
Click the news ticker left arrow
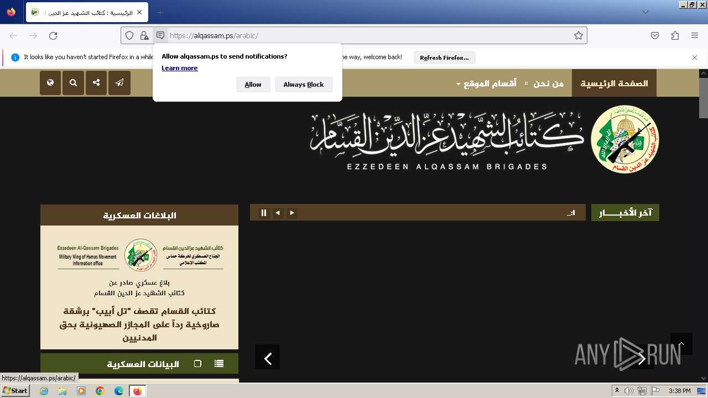(278, 213)
